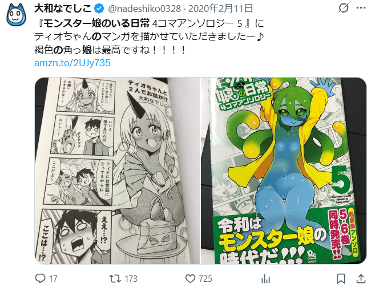Click the 173 repost count
This screenshot has height=292, width=375.
tap(131, 279)
